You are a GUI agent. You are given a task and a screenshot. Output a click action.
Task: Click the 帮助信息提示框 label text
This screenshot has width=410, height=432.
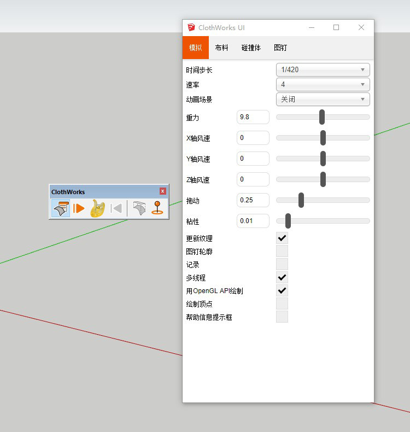tap(209, 317)
